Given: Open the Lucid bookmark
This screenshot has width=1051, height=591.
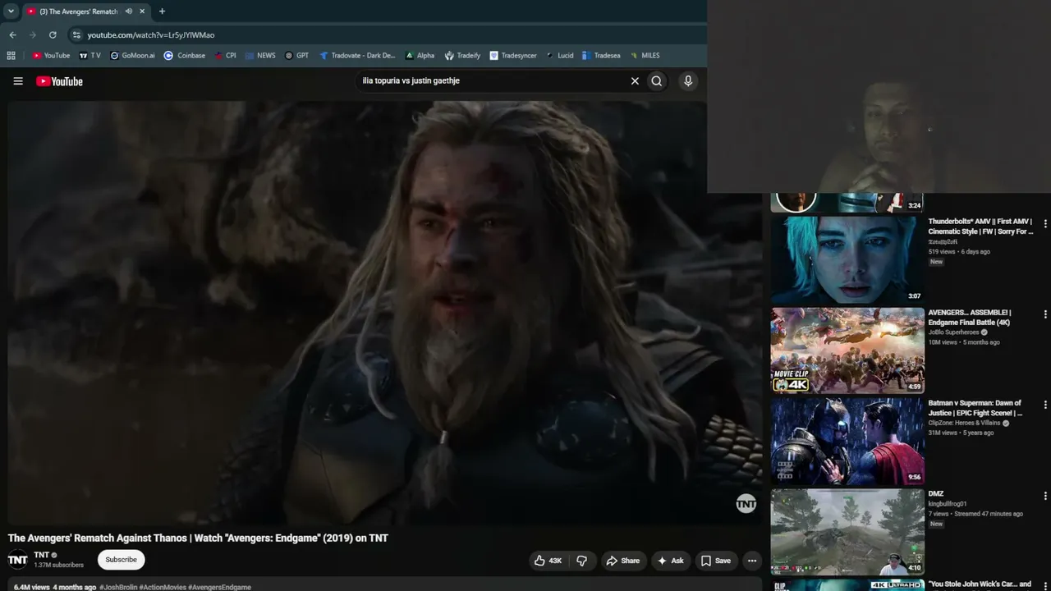Looking at the screenshot, I should click(x=558, y=56).
